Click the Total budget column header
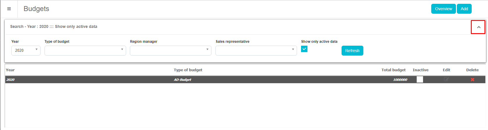The width and height of the screenshot is (488, 130). pyautogui.click(x=393, y=70)
